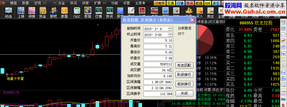This screenshot has height=107, width=287.
Task: Open the 行情 menu
Action: [3, 3]
